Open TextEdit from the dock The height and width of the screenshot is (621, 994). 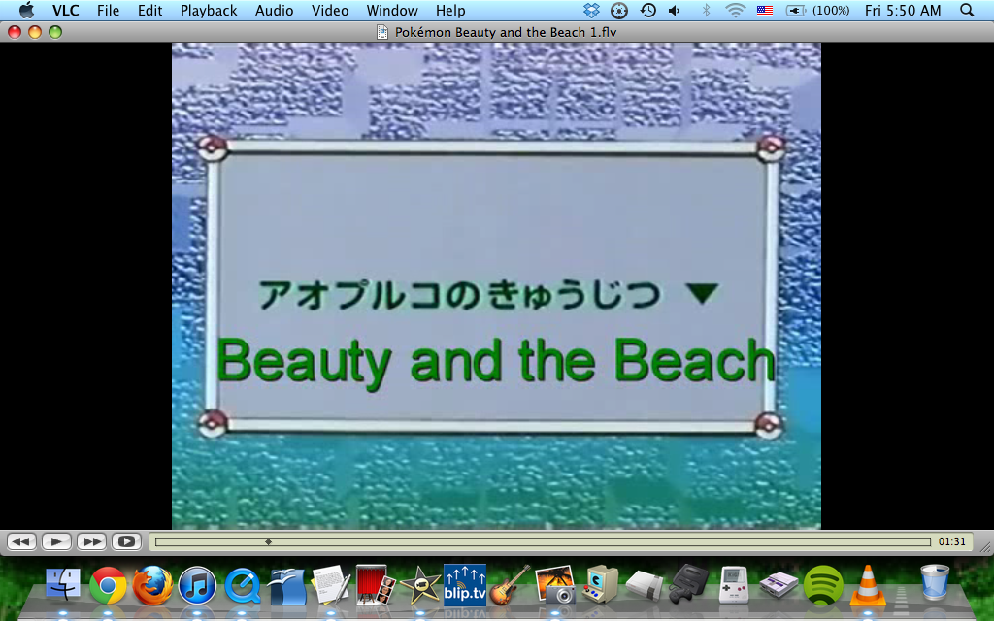click(x=331, y=584)
